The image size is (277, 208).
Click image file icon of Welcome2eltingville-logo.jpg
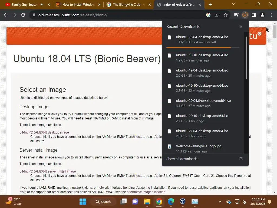170,147
